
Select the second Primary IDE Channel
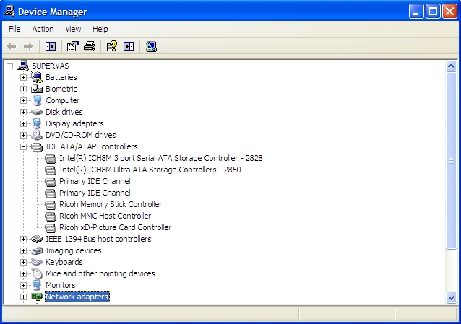tap(95, 193)
